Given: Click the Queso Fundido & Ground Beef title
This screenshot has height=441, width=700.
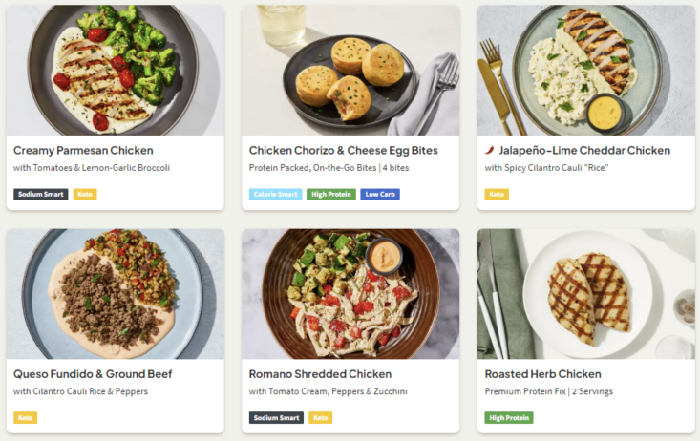Looking at the screenshot, I should pos(93,374).
